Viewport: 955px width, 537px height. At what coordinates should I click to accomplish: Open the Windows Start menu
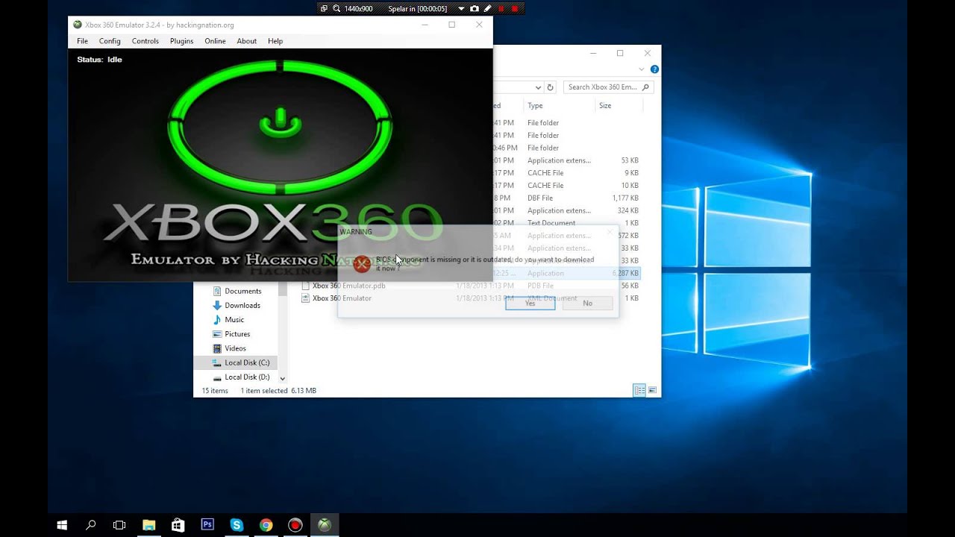(62, 525)
